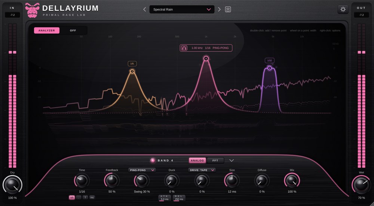Viewport: 374px width, 206px height.
Task: Click the Size knob
Action: click(232, 181)
